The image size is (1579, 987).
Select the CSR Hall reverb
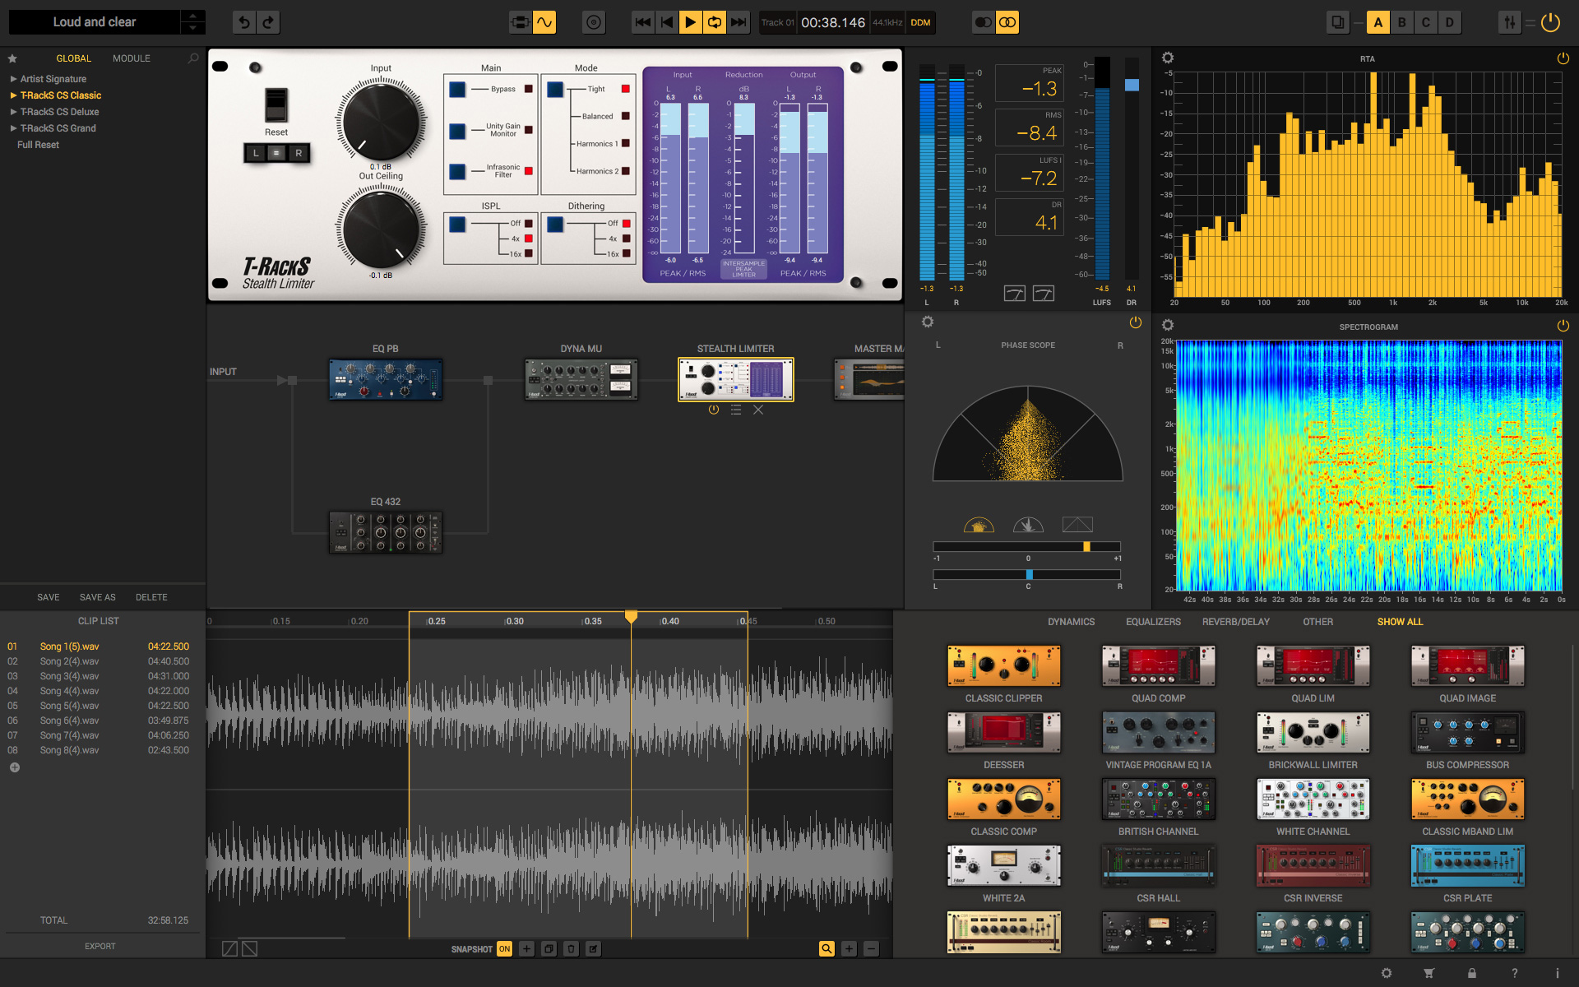tap(1157, 865)
